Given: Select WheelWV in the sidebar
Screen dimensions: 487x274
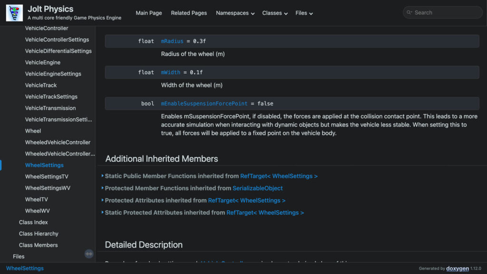Looking at the screenshot, I should [37, 211].
